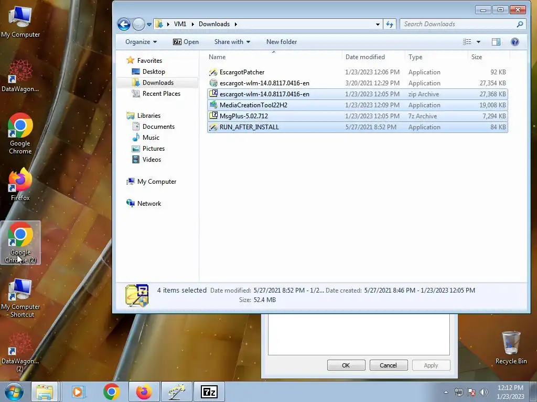The width and height of the screenshot is (537, 402).
Task: Click into the Search Downloads field
Action: click(x=458, y=24)
